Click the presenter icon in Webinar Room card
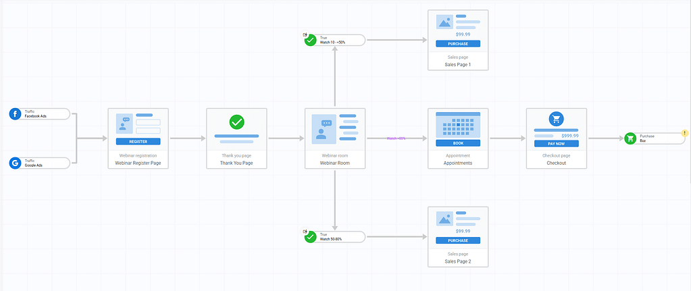691x291 pixels. tap(324, 129)
